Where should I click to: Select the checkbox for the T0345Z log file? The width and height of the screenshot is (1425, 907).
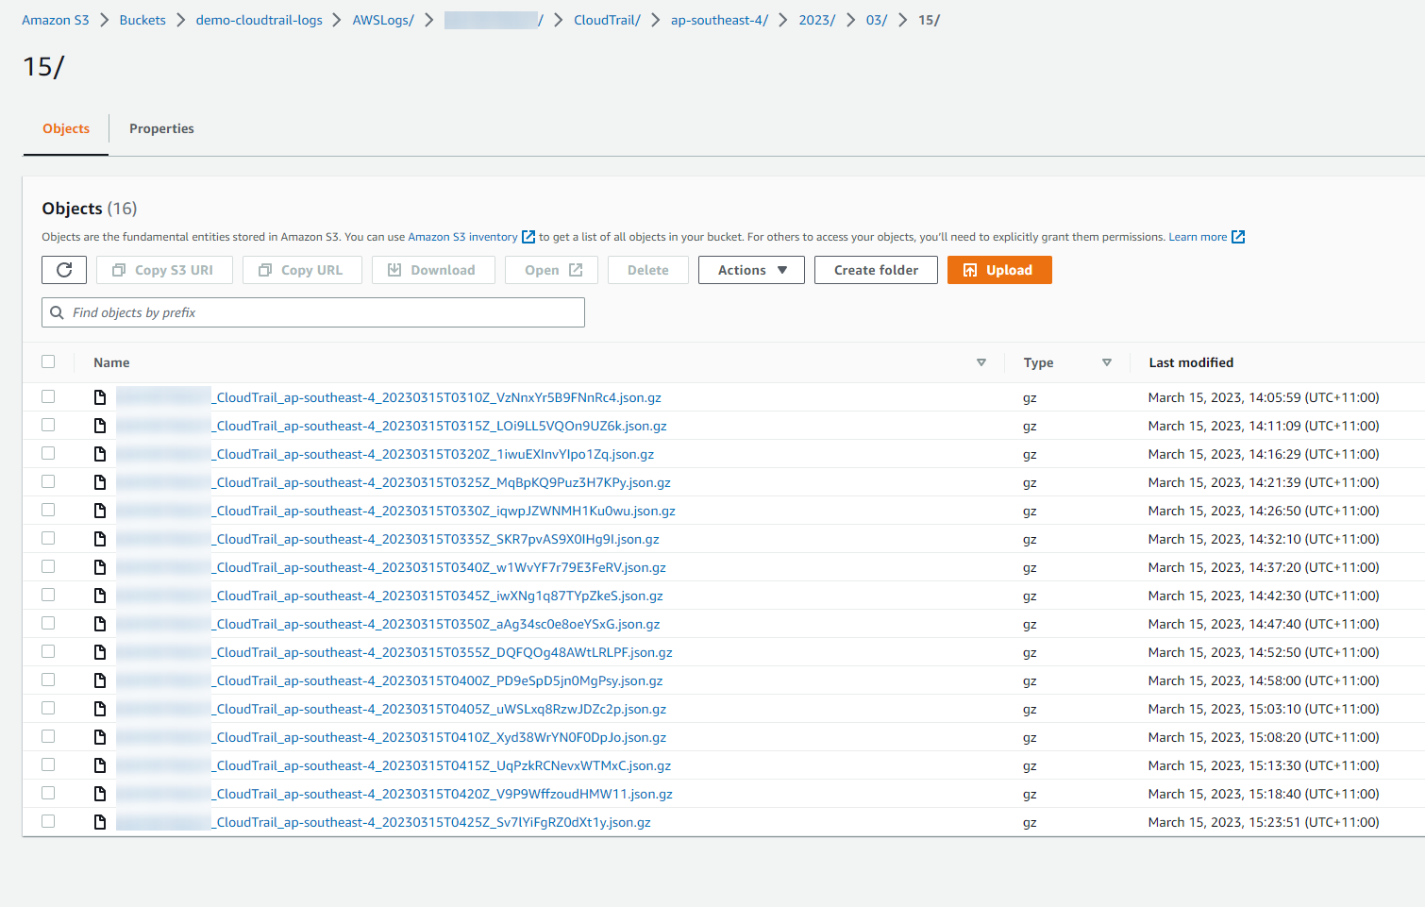[48, 595]
